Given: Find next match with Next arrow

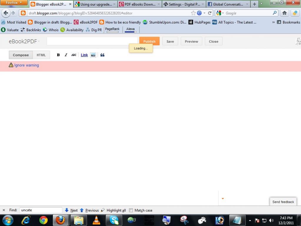Looking at the screenshot, I should coord(71,210).
